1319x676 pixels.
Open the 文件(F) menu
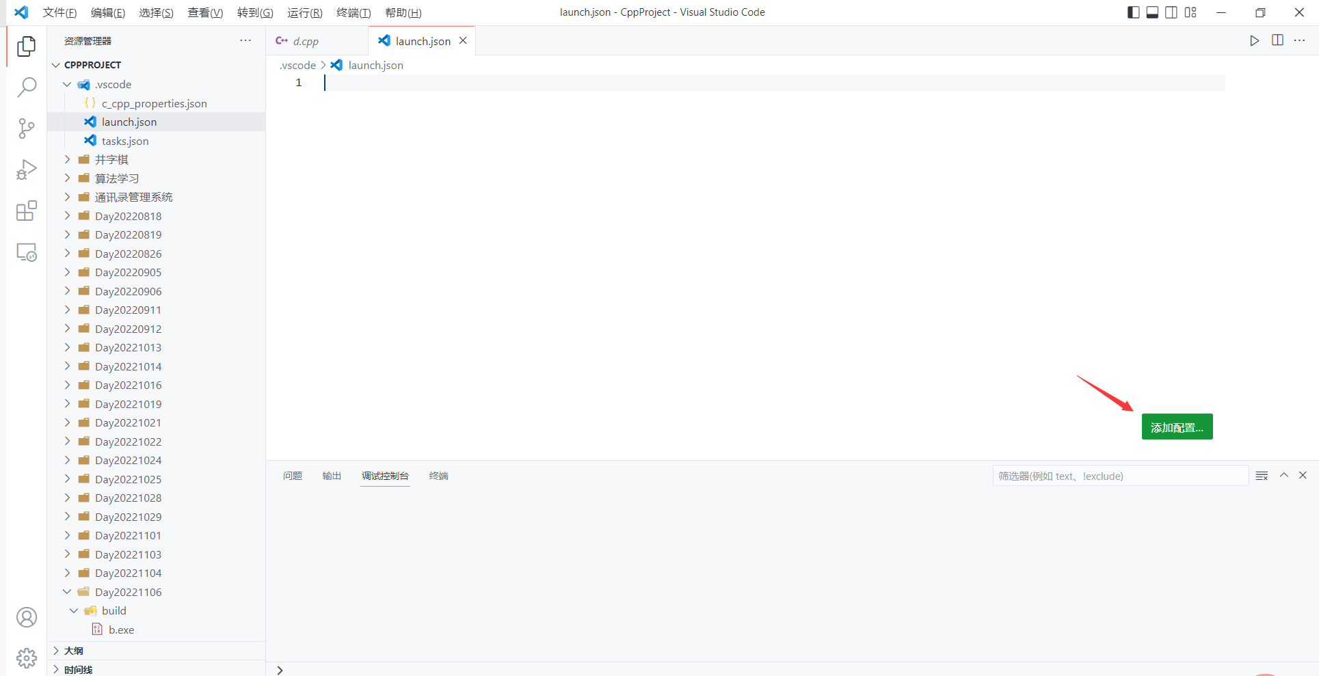pos(59,12)
